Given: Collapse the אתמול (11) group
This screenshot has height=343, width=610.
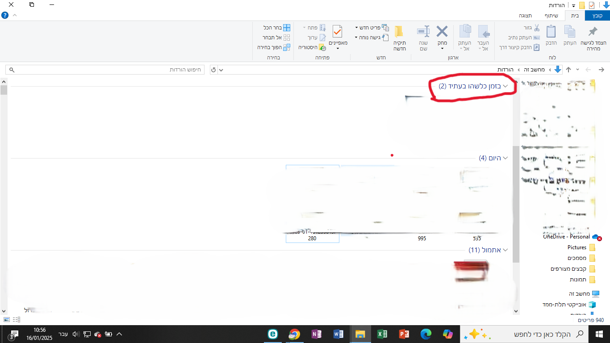Looking at the screenshot, I should point(506,250).
